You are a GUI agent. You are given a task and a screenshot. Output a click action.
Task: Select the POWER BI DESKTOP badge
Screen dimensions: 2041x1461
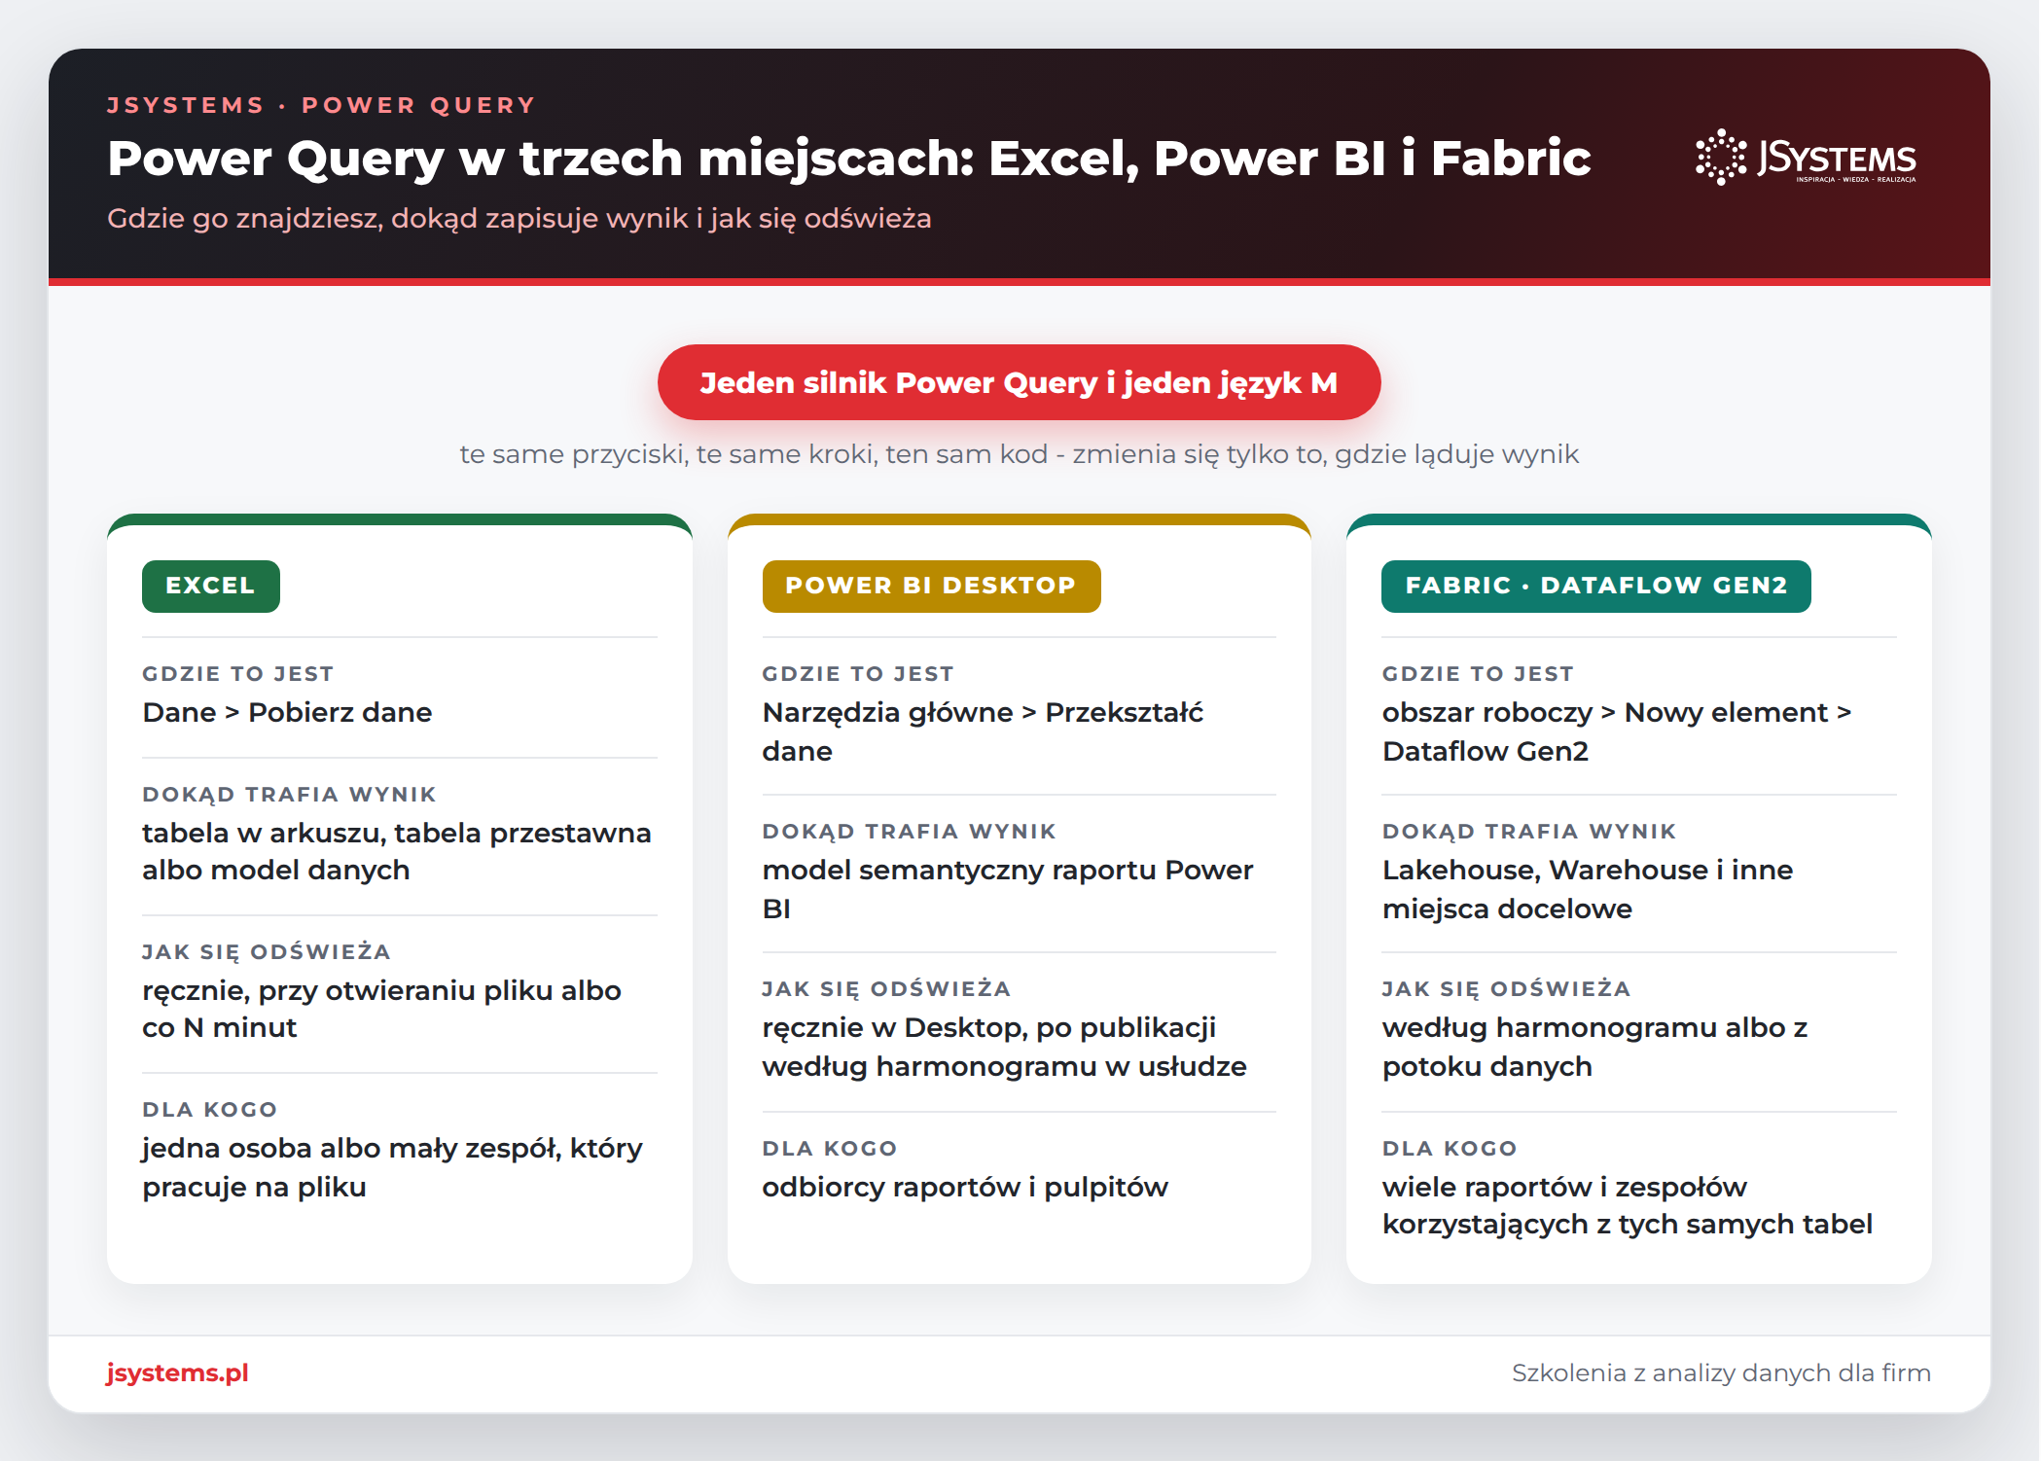(931, 586)
